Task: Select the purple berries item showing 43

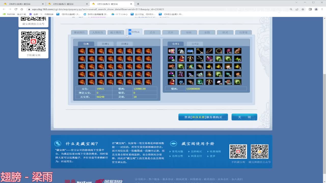Action: point(171,58)
